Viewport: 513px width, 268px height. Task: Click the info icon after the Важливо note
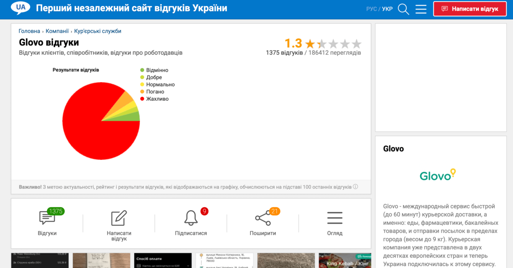[355, 187]
